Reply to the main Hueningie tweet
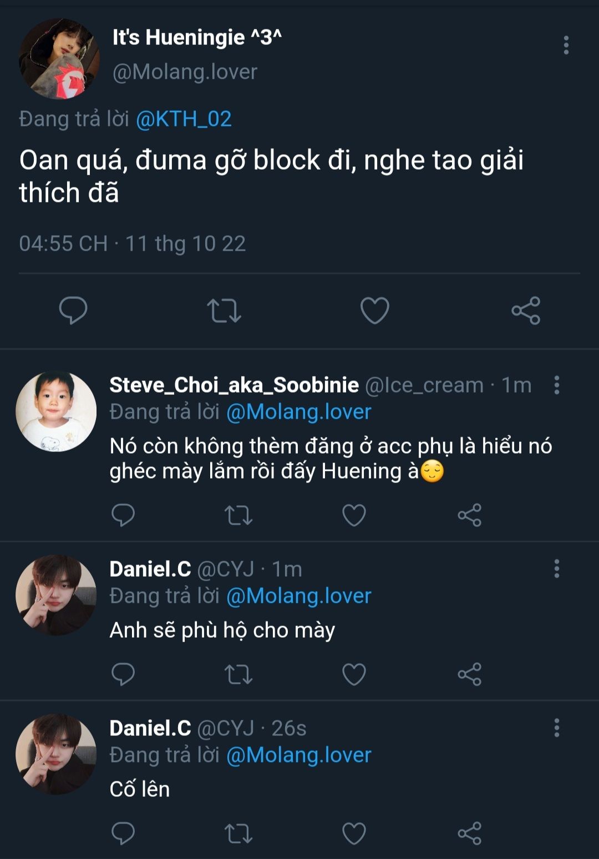 73,310
